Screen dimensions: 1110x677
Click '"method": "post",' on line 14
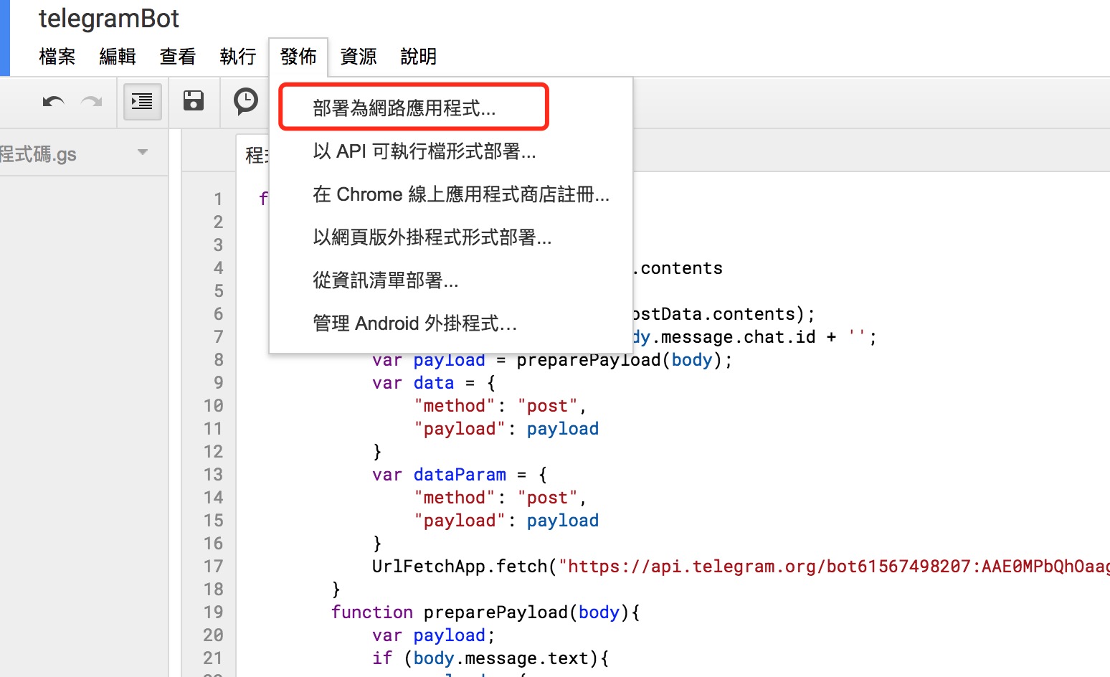click(501, 498)
